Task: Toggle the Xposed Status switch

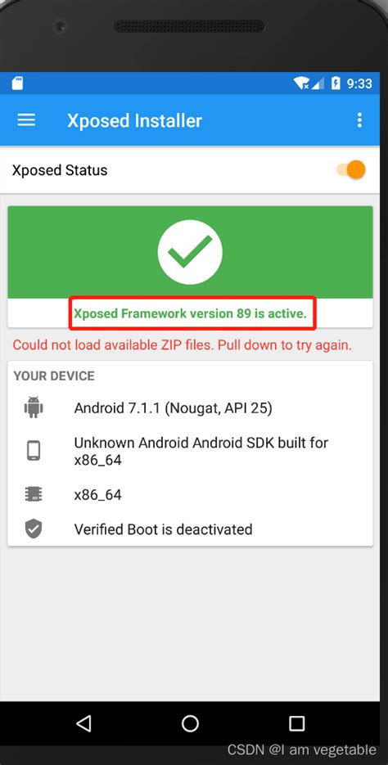Action: 351,170
